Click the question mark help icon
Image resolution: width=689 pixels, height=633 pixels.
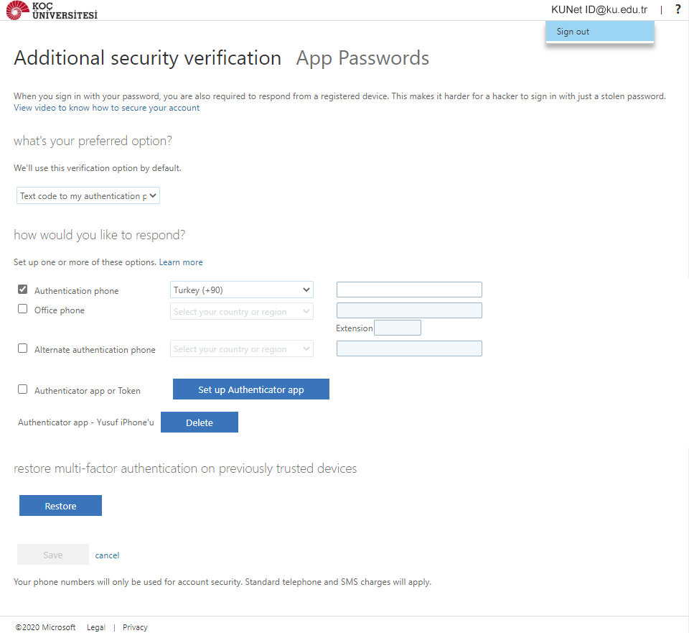(x=678, y=9)
